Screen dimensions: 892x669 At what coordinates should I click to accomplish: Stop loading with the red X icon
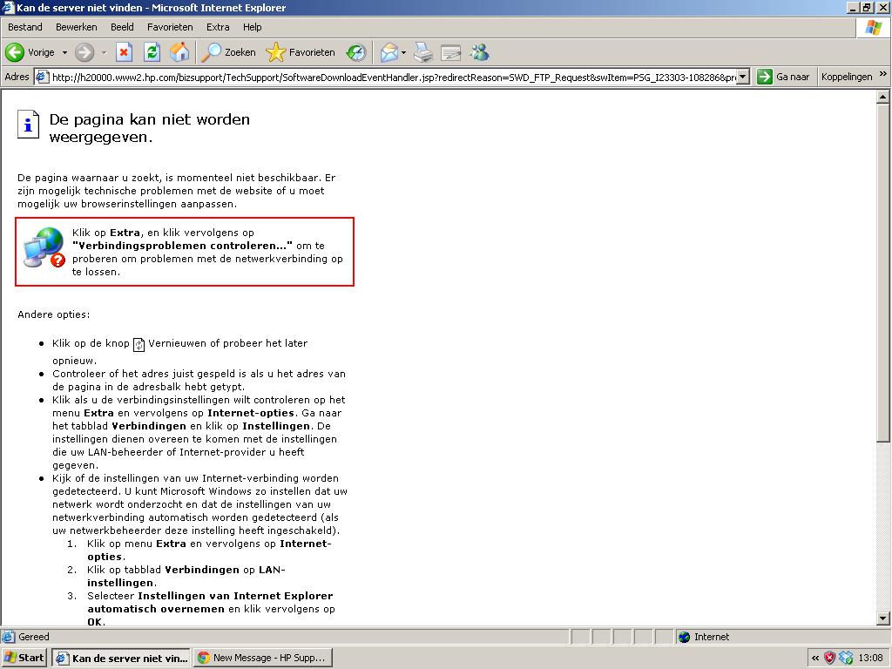point(124,52)
